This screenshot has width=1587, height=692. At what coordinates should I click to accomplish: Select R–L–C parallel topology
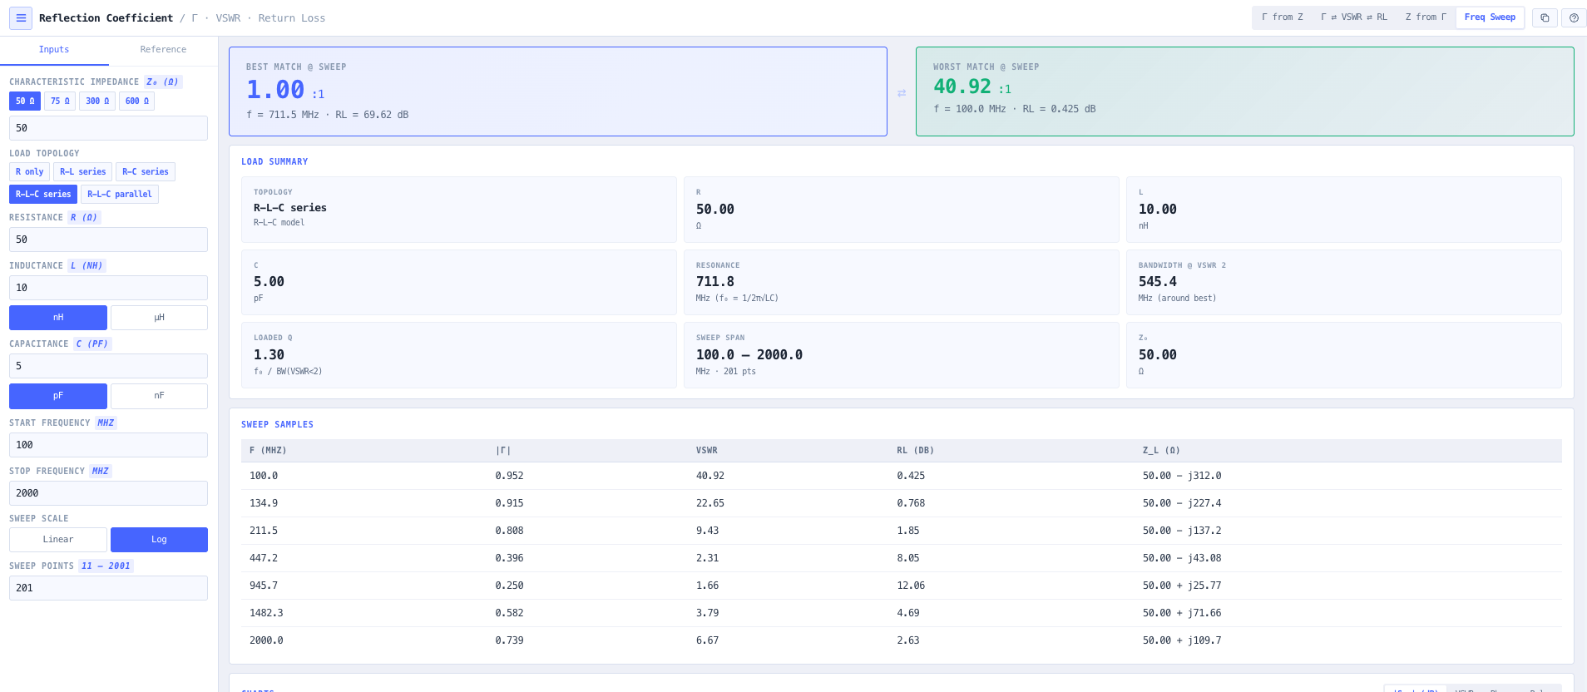click(x=120, y=195)
